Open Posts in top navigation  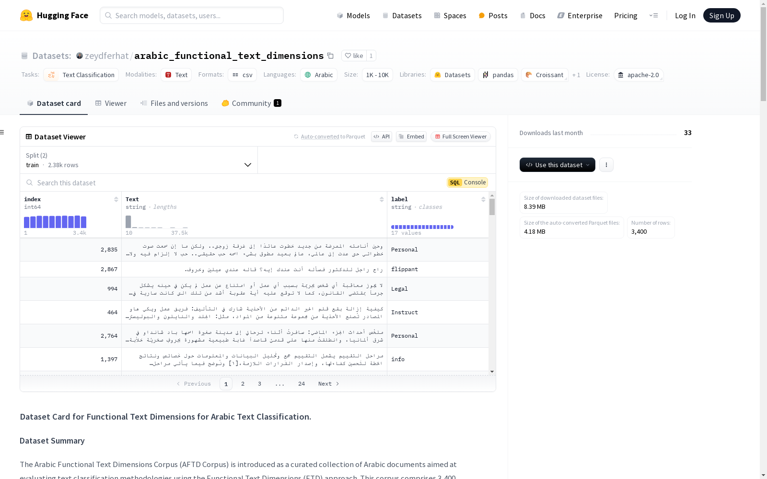point(493,15)
